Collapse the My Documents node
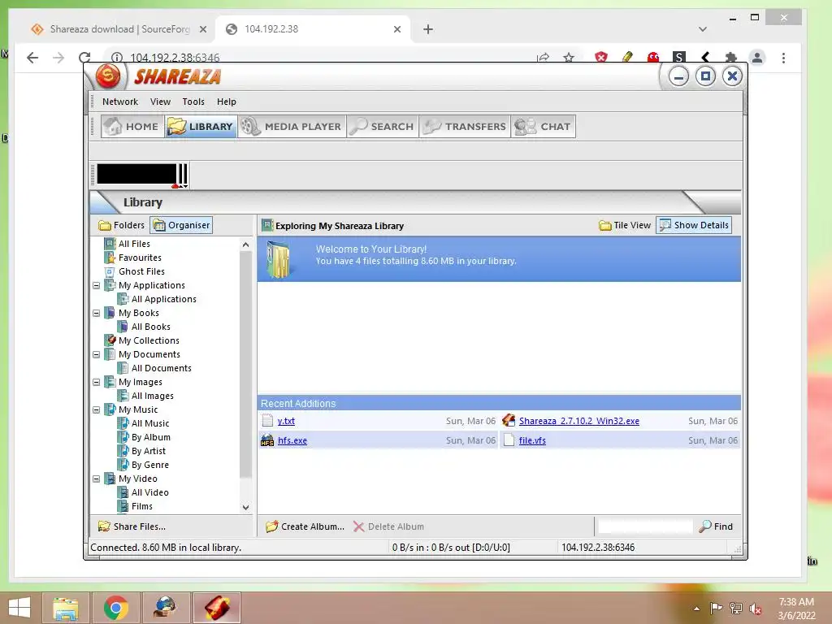This screenshot has width=832, height=624. 96,354
